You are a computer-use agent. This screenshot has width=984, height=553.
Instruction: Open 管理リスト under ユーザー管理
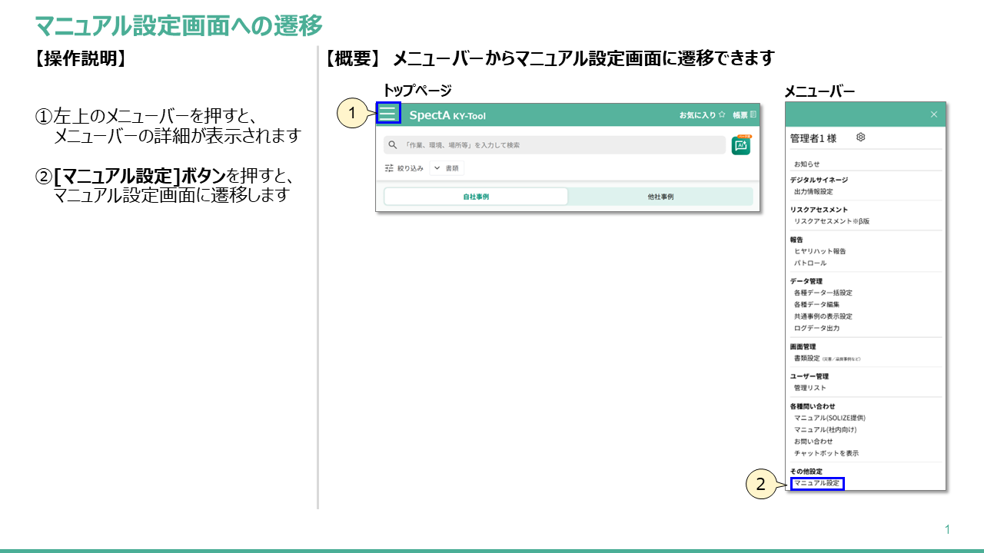[x=809, y=388]
